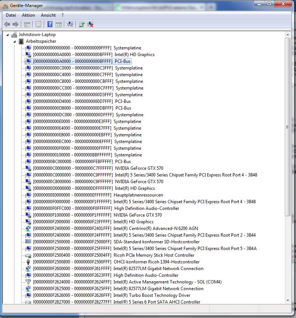Viewport: 296px width, 318px height.
Task: Open the Aktion menu
Action: click(x=28, y=15)
